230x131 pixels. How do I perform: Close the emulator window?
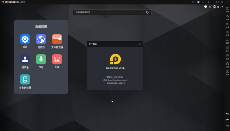(222, 2)
